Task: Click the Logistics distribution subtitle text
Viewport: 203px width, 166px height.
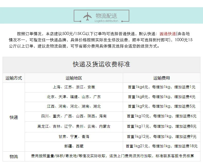Action: (106, 21)
